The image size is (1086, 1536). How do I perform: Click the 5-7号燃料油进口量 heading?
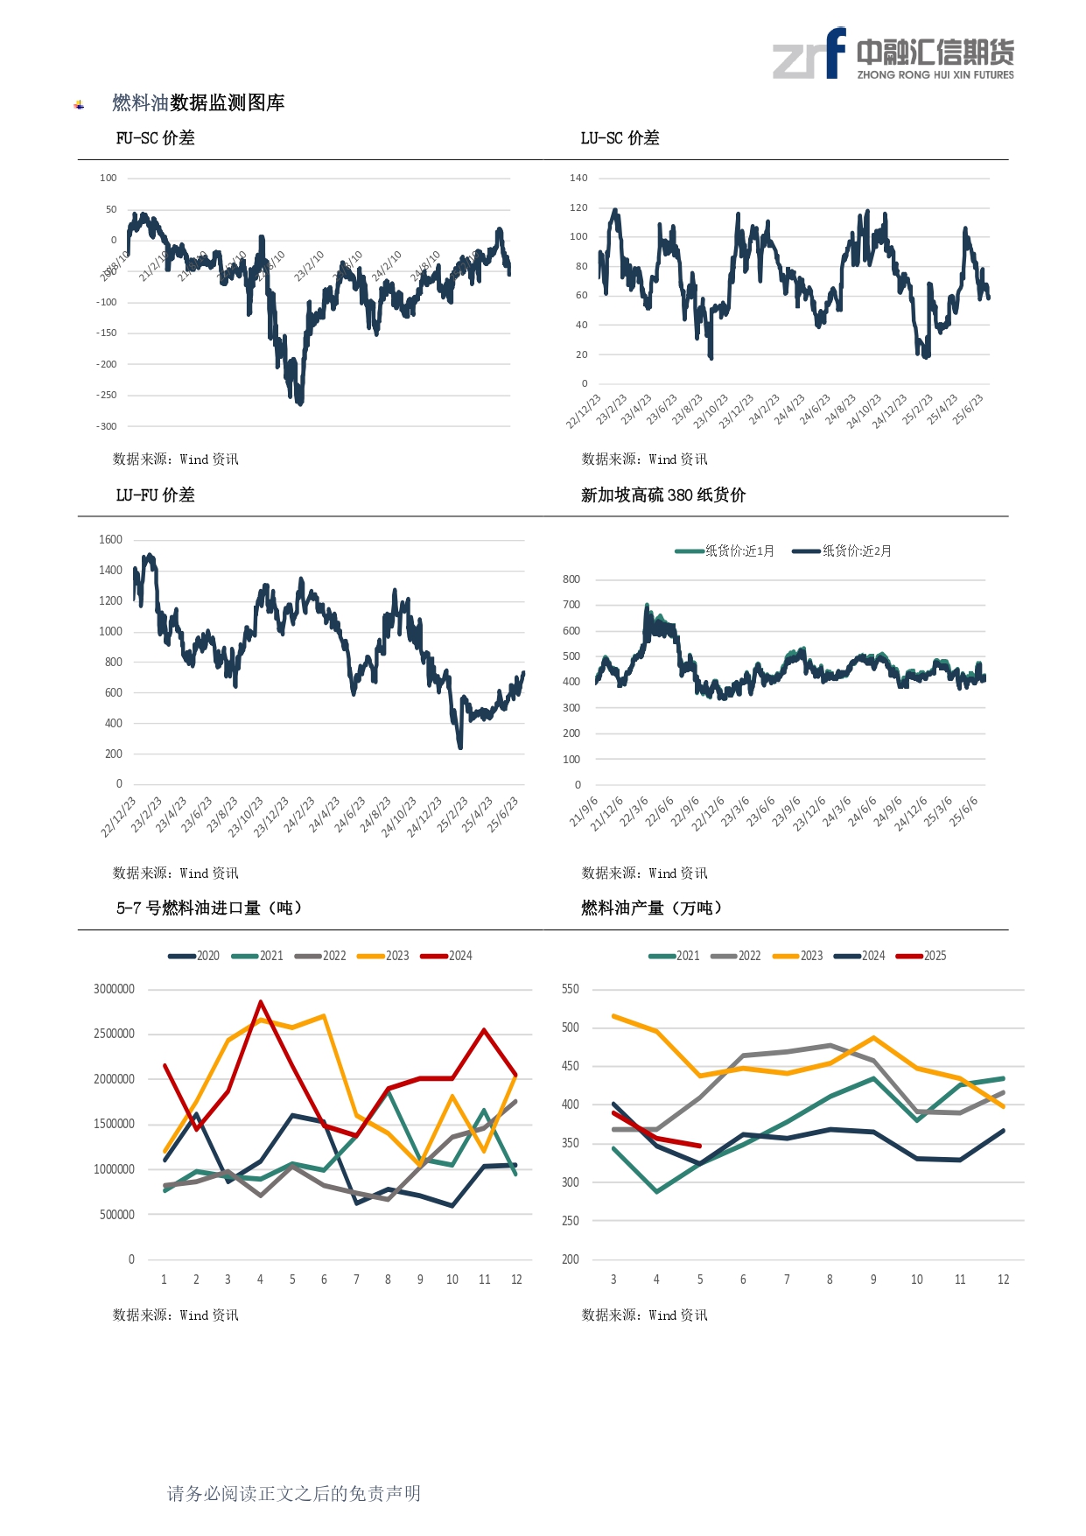tap(209, 908)
